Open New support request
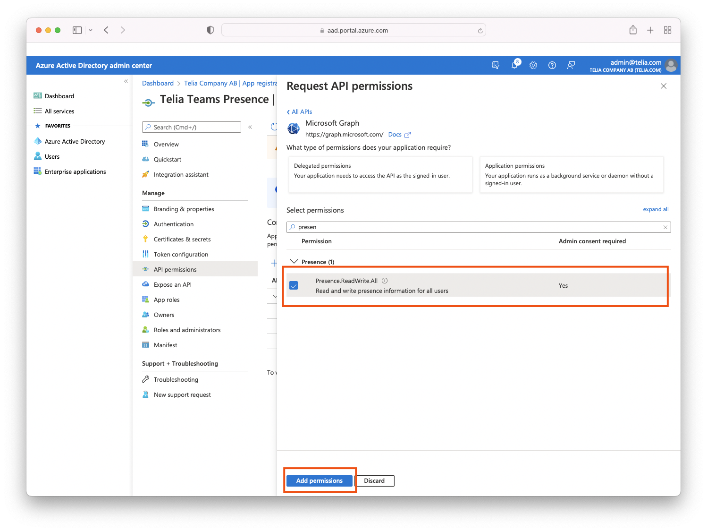This screenshot has height=531, width=707. pos(182,394)
